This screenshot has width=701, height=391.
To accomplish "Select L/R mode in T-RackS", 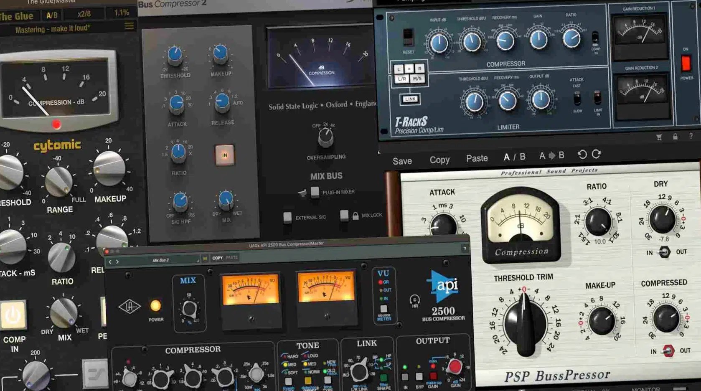I will 402,79.
